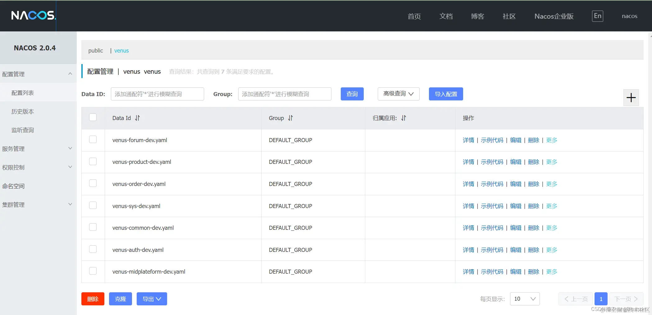Open 博客 in top navigation
Image resolution: width=652 pixels, height=315 pixels.
pyautogui.click(x=477, y=16)
